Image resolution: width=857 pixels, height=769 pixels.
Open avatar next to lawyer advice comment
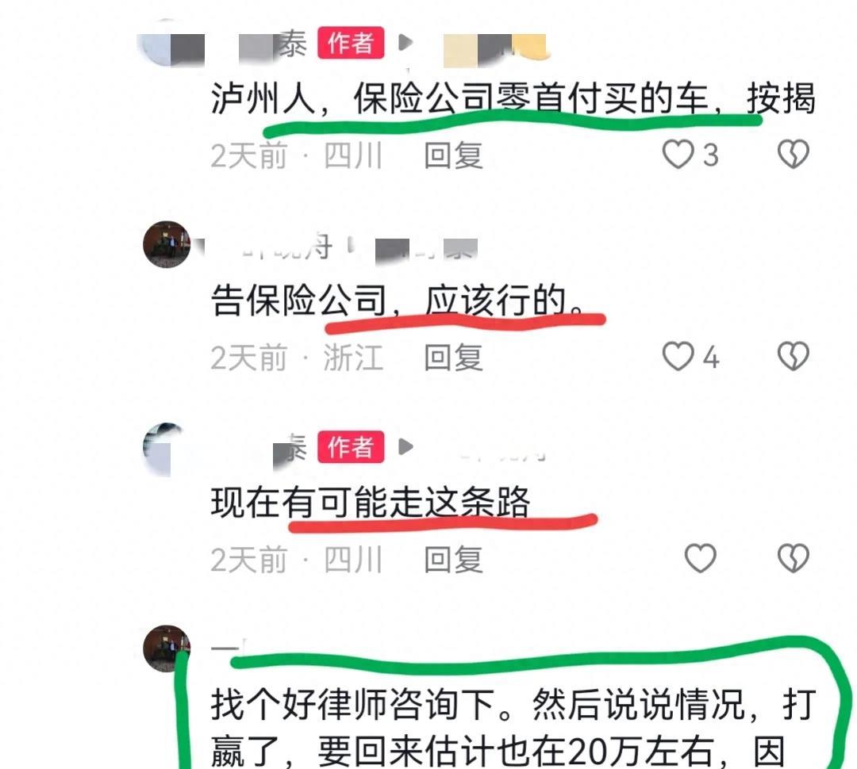pyautogui.click(x=167, y=648)
